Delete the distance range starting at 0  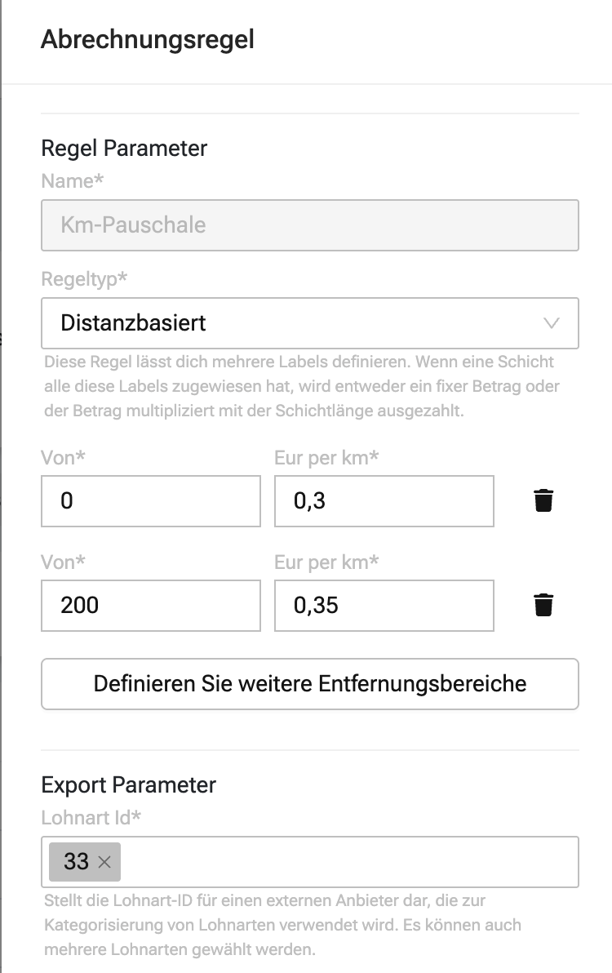pyautogui.click(x=543, y=500)
